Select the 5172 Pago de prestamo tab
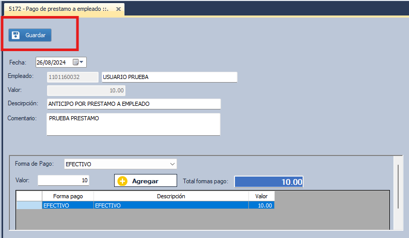This screenshot has height=238, width=409. point(58,9)
